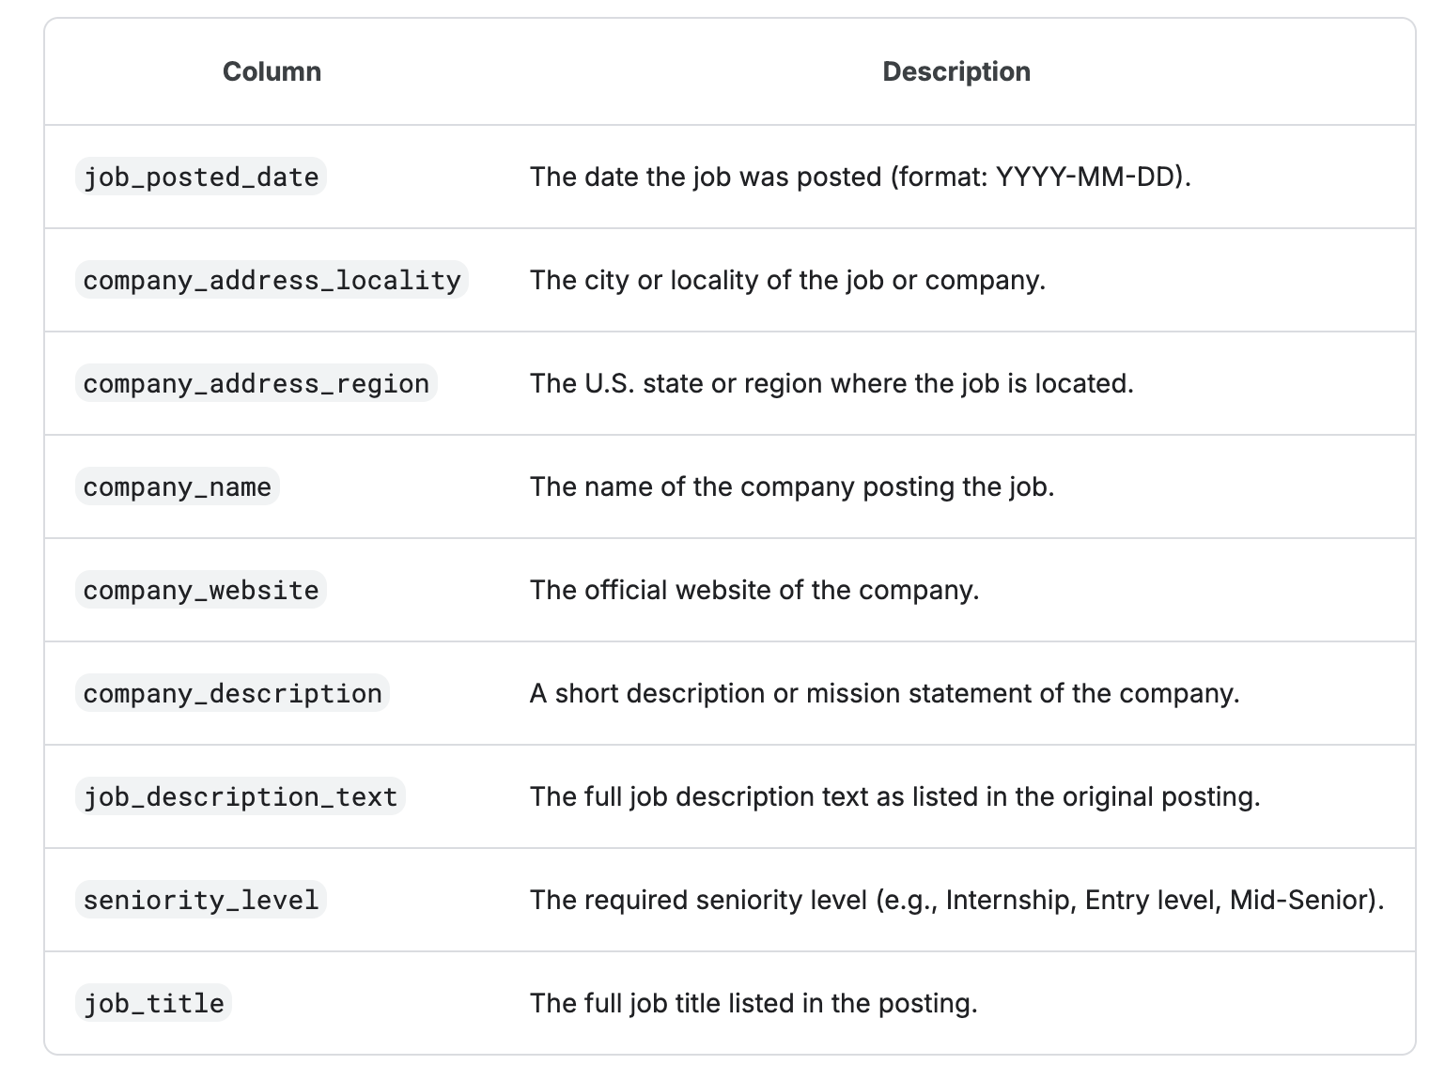Select the seniority_level code tag
This screenshot has width=1445, height=1065.
(201, 900)
